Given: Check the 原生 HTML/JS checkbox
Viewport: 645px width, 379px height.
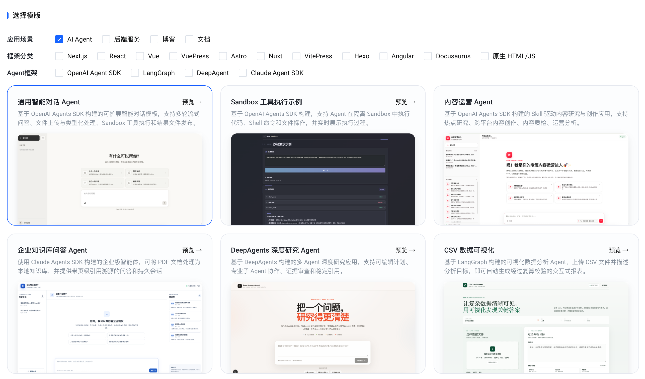Looking at the screenshot, I should click(485, 56).
